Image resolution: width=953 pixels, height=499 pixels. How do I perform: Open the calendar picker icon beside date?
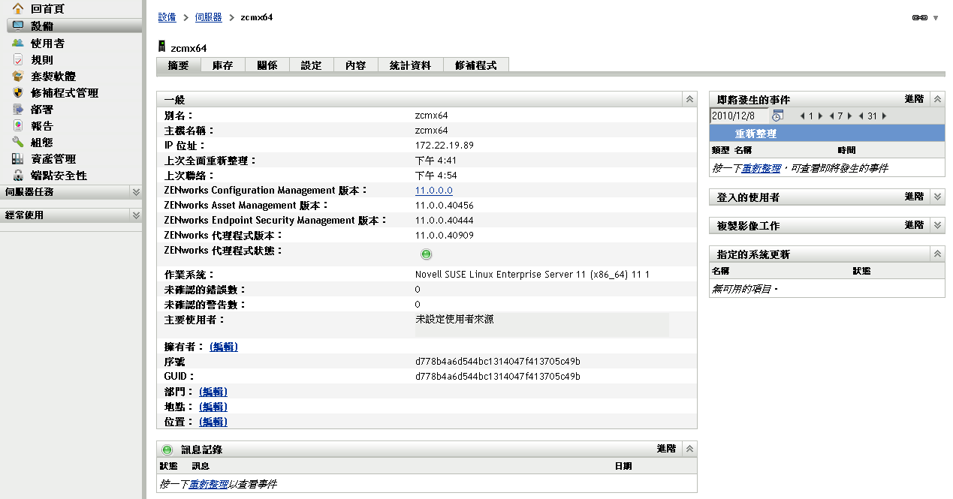click(778, 116)
